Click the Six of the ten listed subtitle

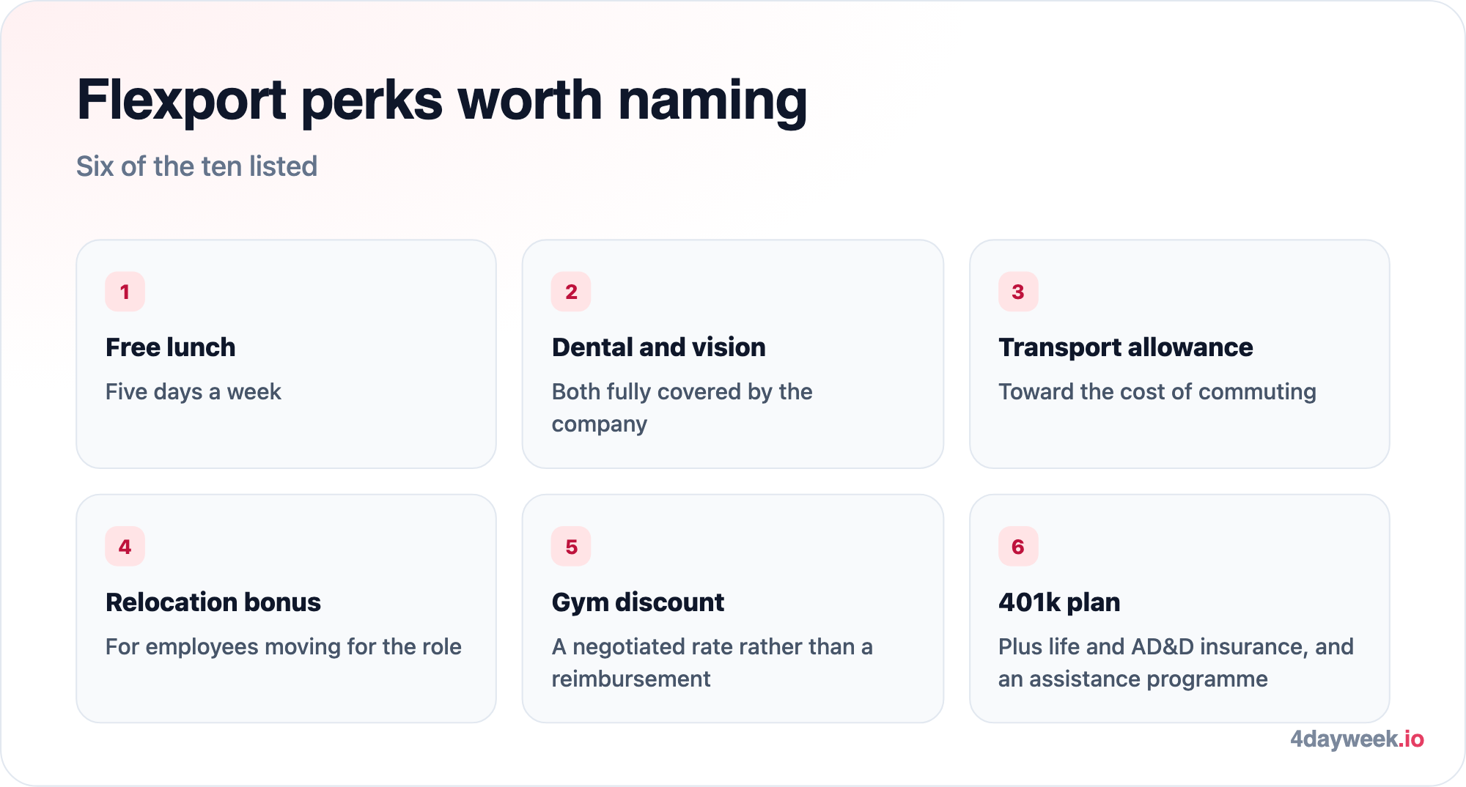point(197,166)
